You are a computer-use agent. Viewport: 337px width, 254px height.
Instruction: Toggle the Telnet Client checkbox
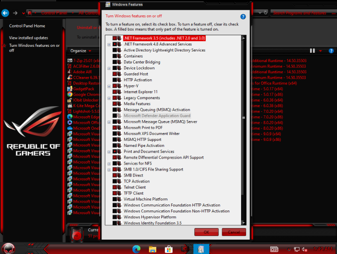[115, 187]
